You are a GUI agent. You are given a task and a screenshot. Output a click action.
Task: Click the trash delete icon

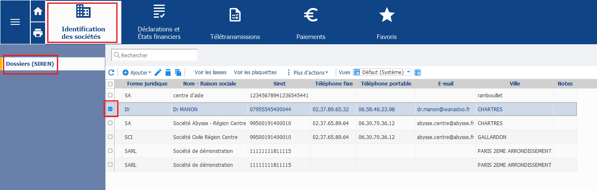pyautogui.click(x=168, y=72)
